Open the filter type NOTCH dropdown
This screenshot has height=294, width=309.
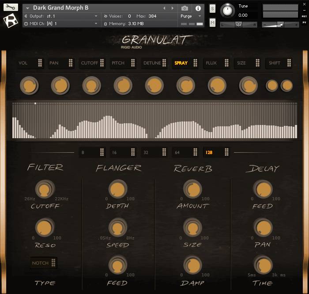click(x=43, y=263)
